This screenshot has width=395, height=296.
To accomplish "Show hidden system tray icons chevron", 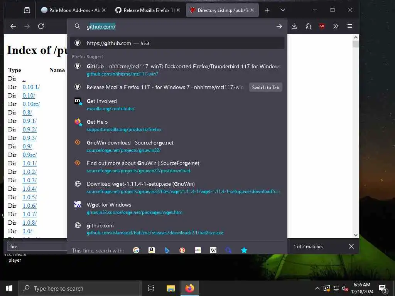I will 317,288.
